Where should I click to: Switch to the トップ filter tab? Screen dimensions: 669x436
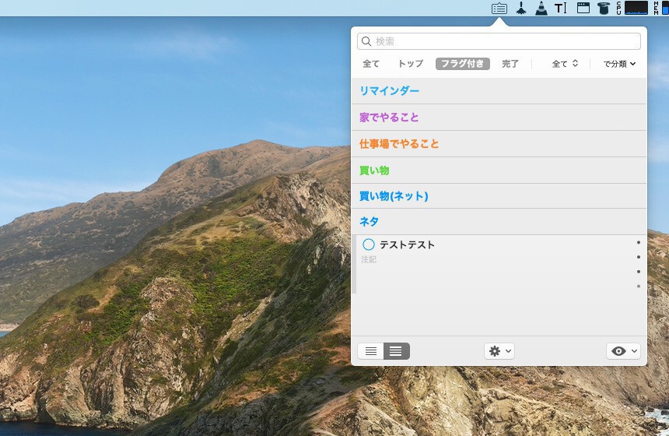411,64
